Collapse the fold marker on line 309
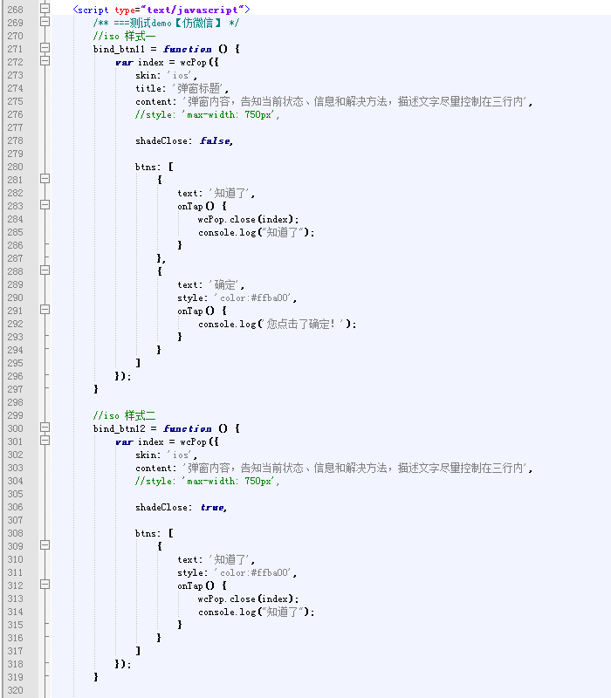The image size is (611, 698). click(45, 544)
